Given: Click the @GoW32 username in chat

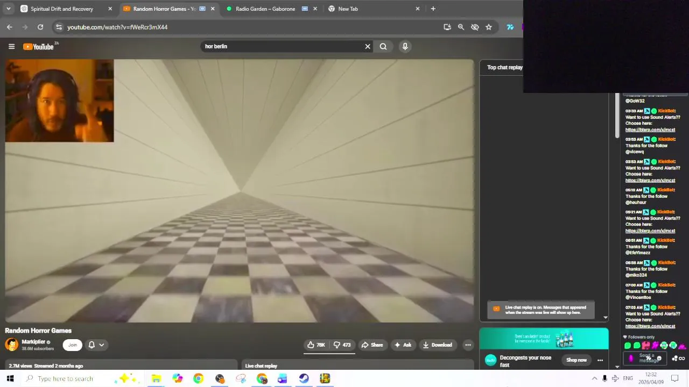Looking at the screenshot, I should (635, 101).
